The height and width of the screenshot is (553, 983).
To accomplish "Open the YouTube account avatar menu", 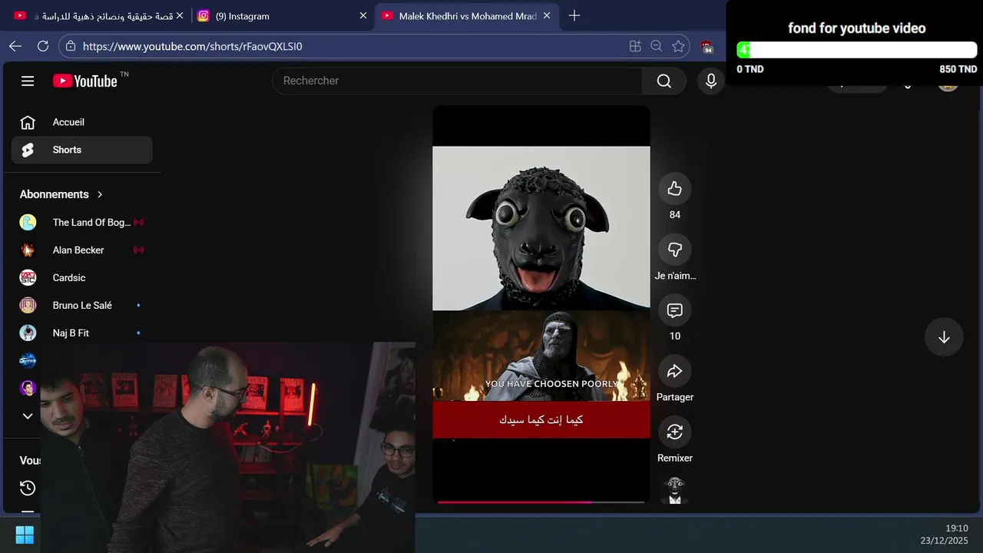I will point(948,86).
